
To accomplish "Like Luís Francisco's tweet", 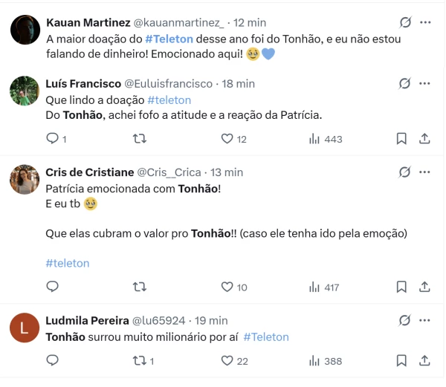I will point(227,138).
